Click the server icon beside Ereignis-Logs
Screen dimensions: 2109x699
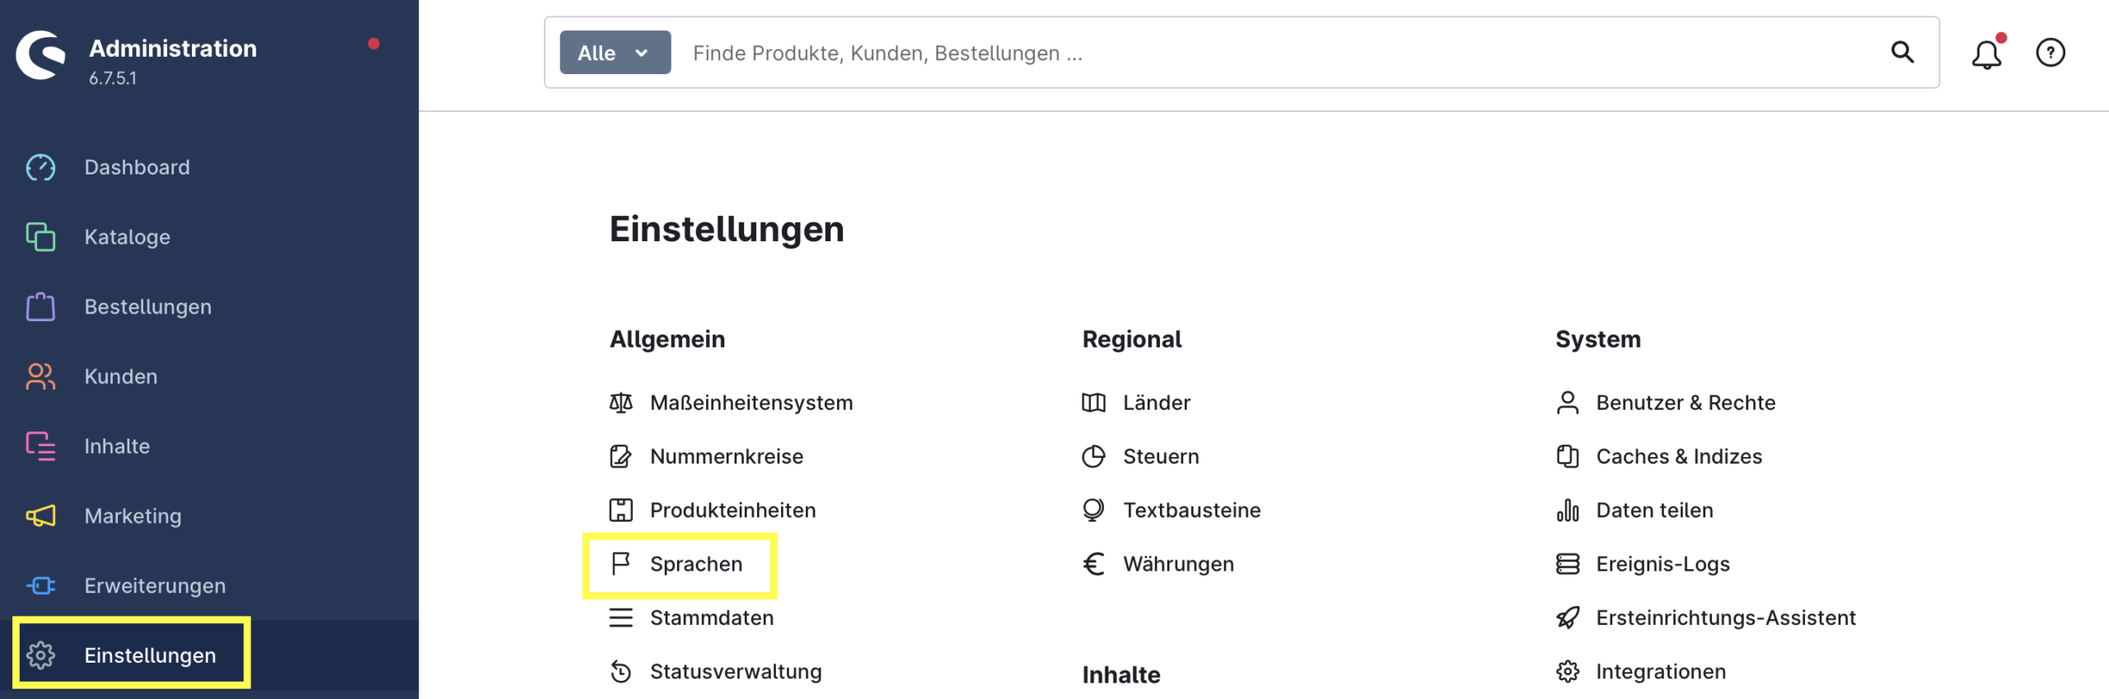coord(1568,564)
